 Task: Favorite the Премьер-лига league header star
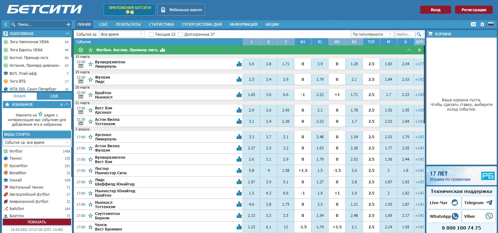click(90, 50)
